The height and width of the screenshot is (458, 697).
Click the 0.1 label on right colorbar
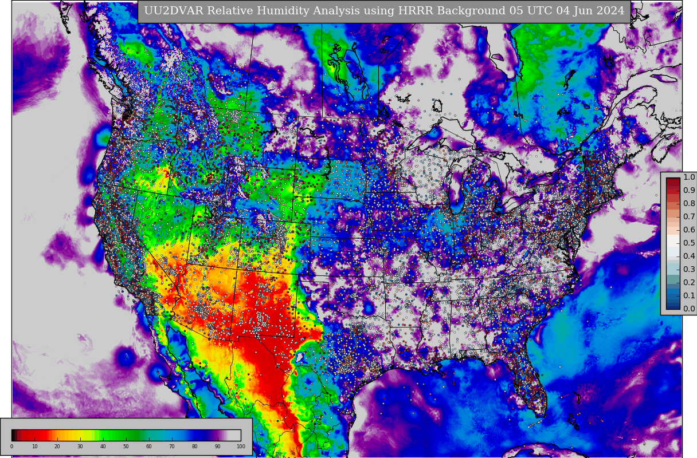coord(689,296)
